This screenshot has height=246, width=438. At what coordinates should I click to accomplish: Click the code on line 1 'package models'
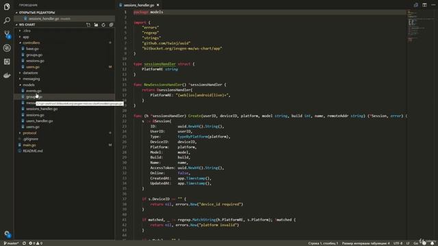[x=149, y=12]
